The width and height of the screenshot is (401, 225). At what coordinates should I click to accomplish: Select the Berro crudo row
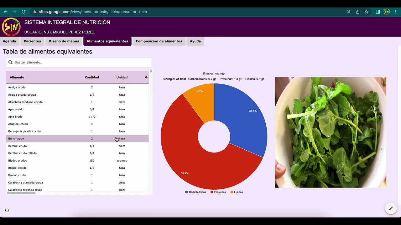coord(77,138)
